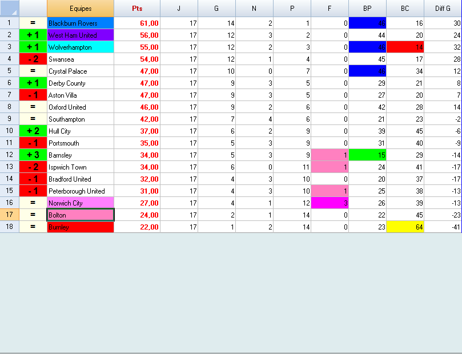Viewport: 462px width, 354px height.
Task: Click the F column header
Action: point(330,8)
